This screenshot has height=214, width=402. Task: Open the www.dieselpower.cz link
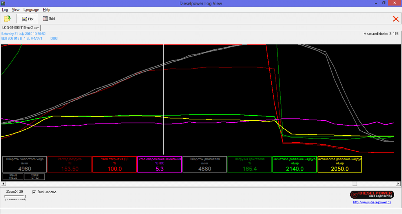click(x=372, y=202)
